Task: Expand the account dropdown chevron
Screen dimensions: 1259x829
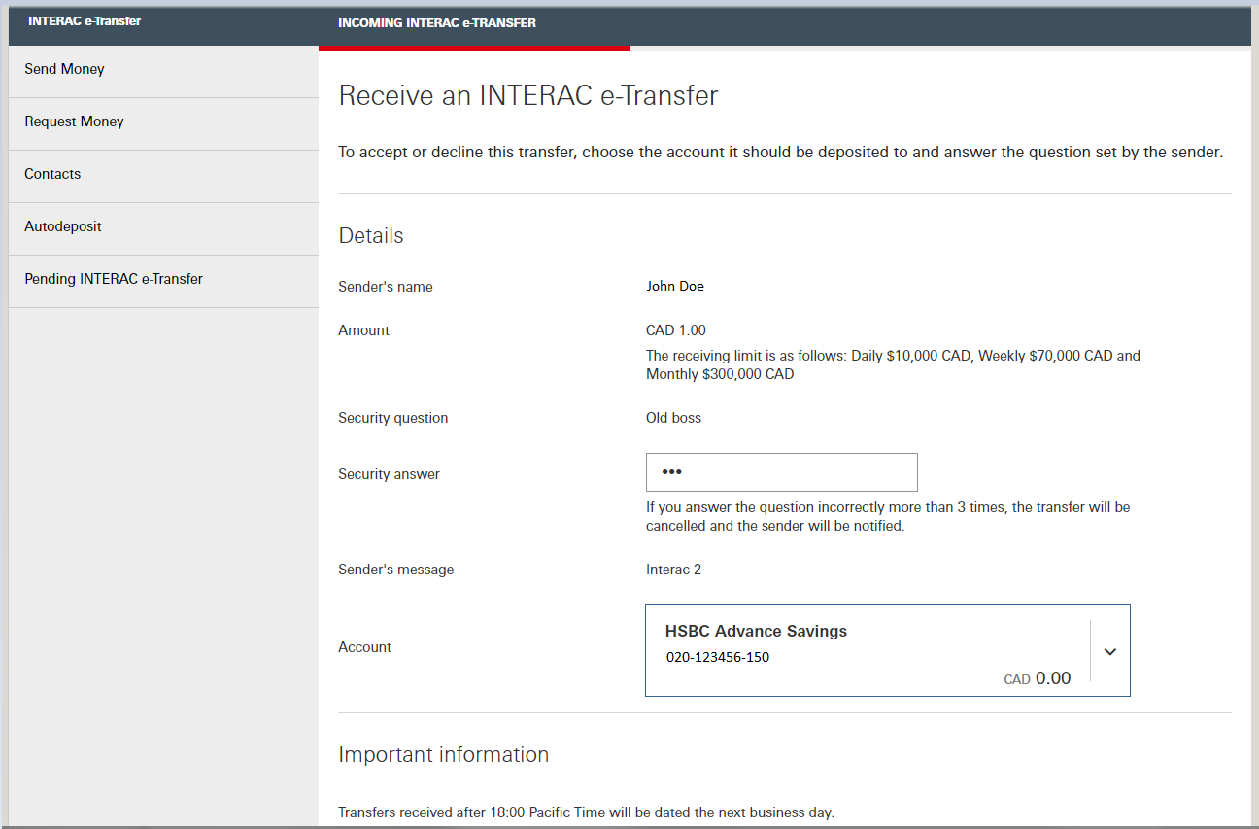Action: 1110,651
